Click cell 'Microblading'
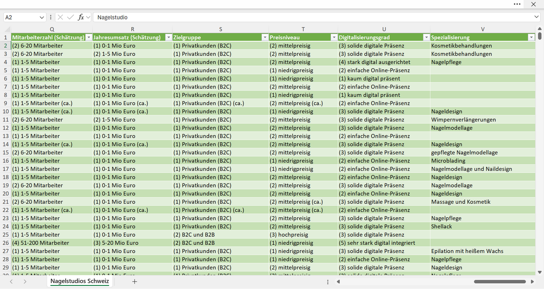This screenshot has height=289, width=544. 483,161
